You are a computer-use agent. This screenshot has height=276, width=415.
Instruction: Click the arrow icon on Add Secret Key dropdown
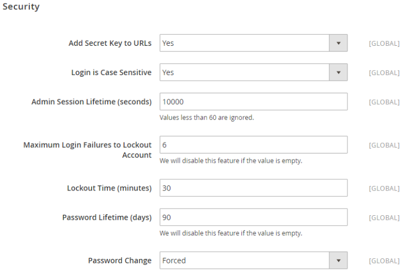(338, 43)
